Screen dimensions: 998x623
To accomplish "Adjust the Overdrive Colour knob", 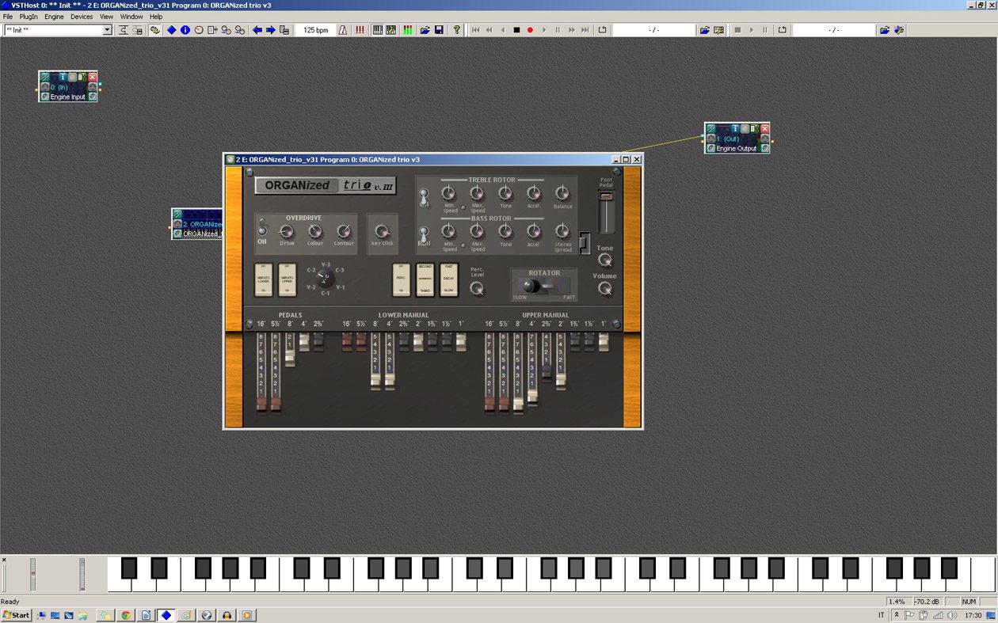I will click(x=315, y=231).
